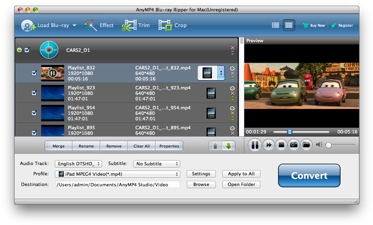Click the Destination path field
Image resolution: width=373 pixels, height=225 pixels.
point(118,185)
